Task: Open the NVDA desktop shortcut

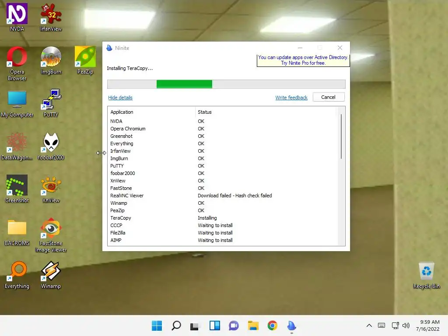Action: pos(17,17)
